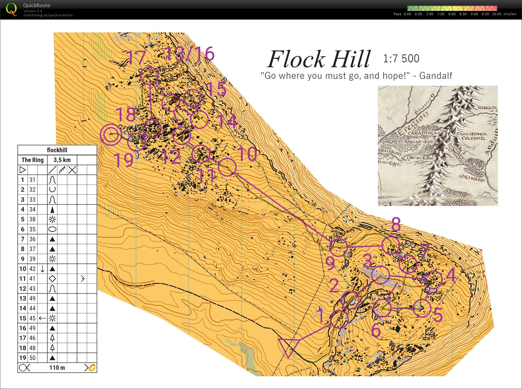Click control code 42 in row 10
This screenshot has width=522, height=389.
coord(32,269)
